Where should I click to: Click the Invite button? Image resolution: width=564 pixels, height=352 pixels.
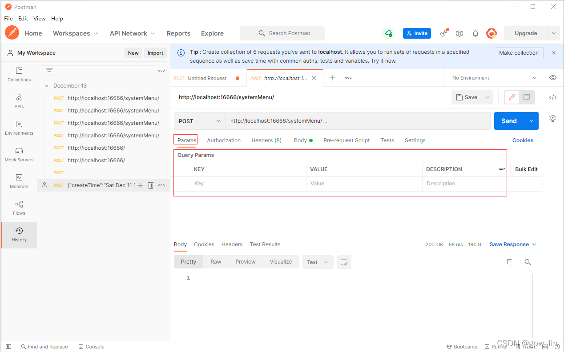[417, 33]
